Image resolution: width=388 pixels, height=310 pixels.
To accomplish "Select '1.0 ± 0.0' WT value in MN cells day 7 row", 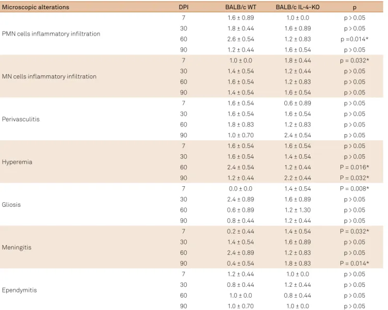I will (x=240, y=61).
